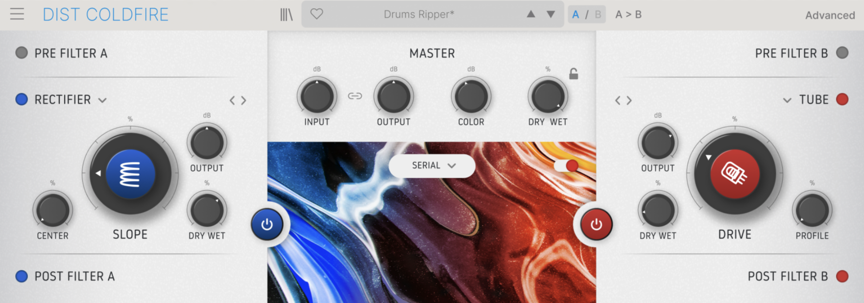Click the MASTER section label
This screenshot has width=864, height=303.
[432, 53]
